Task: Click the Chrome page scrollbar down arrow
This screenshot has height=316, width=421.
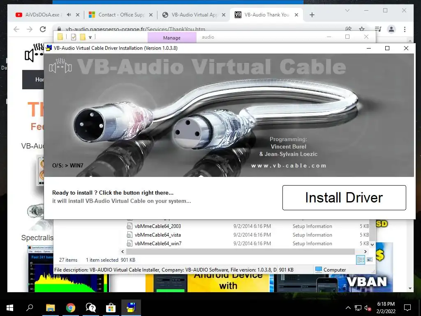Action: pos(410,288)
